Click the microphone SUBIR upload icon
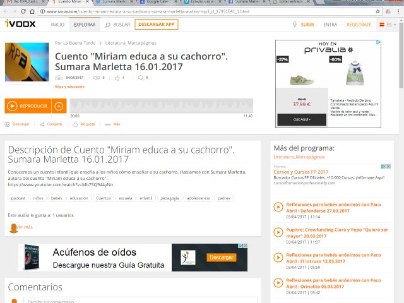The image size is (404, 303). point(295,25)
